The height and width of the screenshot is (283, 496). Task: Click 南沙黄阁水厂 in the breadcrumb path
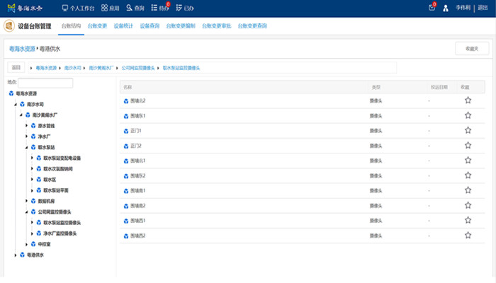click(x=103, y=67)
